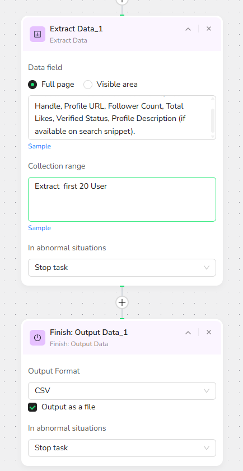This screenshot has width=243, height=471.
Task: Remove the Finish: Output Data_1 node with X
Action: [x=209, y=332]
